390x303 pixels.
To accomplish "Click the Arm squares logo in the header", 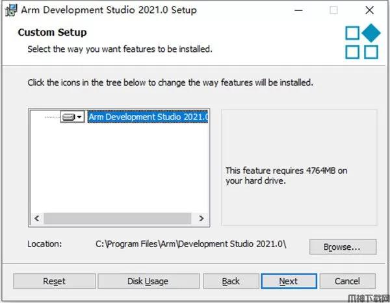I will (x=361, y=42).
